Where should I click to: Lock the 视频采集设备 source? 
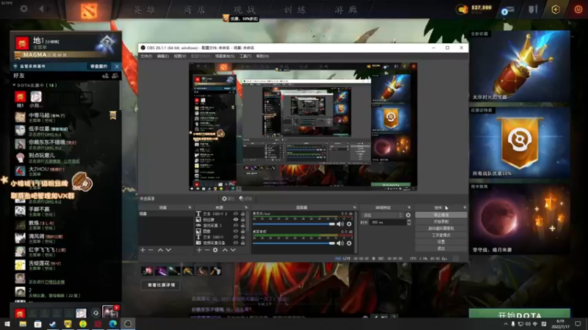click(x=243, y=243)
